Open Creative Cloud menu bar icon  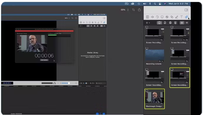click(x=133, y=4)
